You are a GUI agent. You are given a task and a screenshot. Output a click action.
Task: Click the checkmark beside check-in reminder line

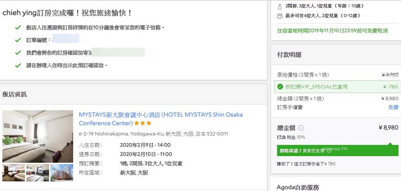tap(18, 66)
